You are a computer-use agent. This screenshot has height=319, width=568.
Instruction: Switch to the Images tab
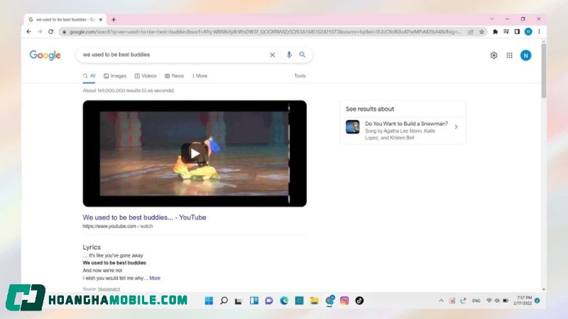(115, 76)
